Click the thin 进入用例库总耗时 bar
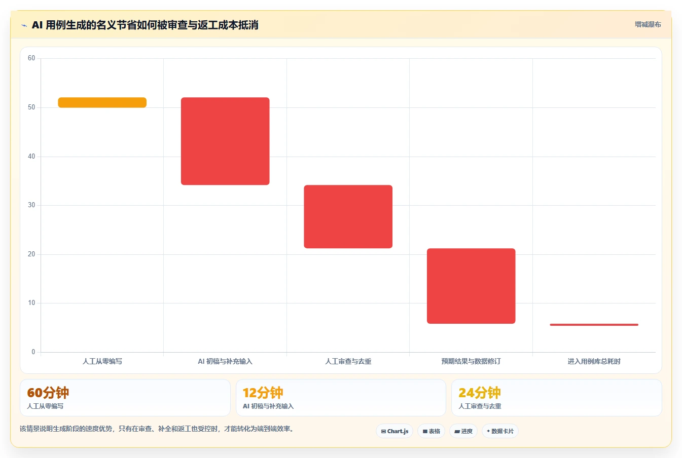682x458 pixels. pos(594,325)
